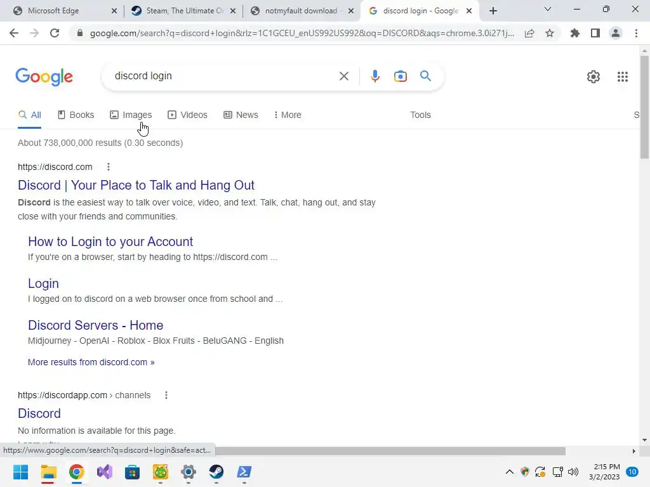The image size is (650, 487).
Task: Open Google quick settings gear
Action: pos(594,77)
